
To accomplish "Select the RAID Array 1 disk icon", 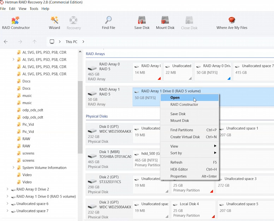I will (92, 94).
